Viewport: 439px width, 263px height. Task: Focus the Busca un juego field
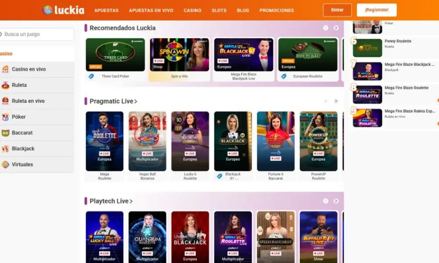(x=36, y=34)
